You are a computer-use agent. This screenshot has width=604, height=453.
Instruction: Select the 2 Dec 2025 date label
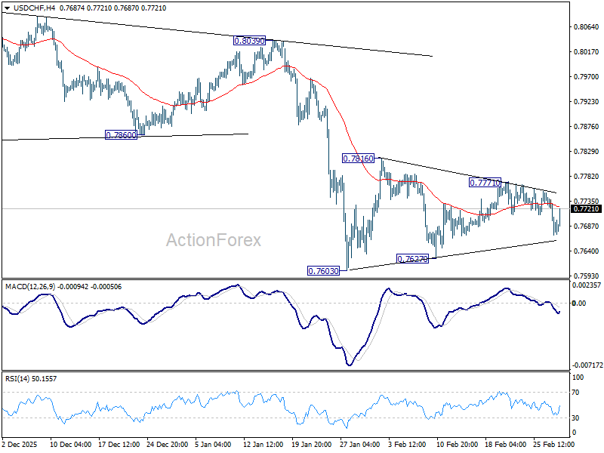[x=20, y=444]
